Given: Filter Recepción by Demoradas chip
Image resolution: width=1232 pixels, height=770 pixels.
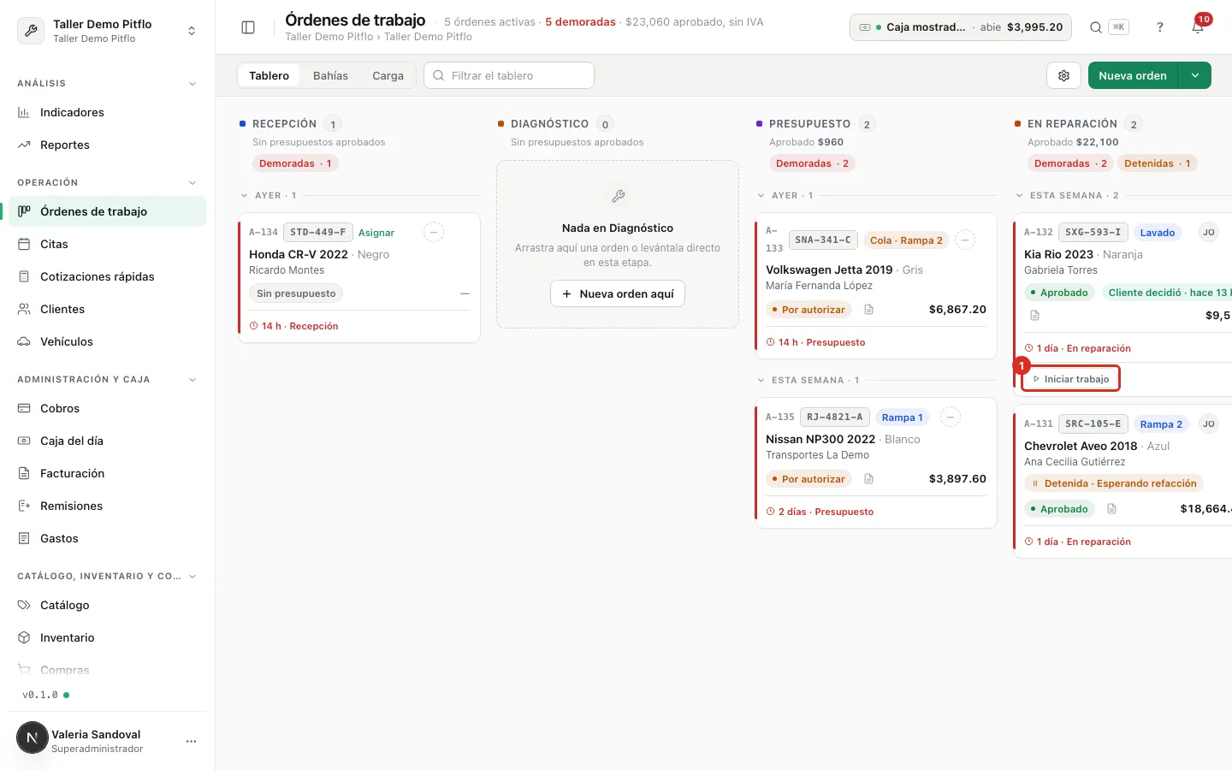Looking at the screenshot, I should tap(295, 163).
